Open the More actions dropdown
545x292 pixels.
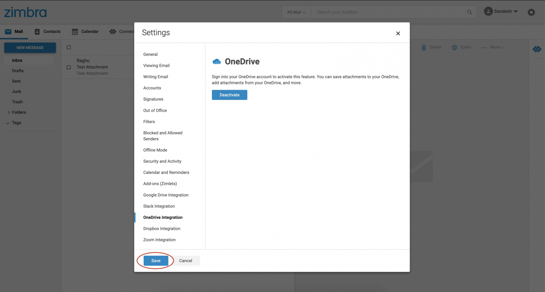click(x=497, y=47)
